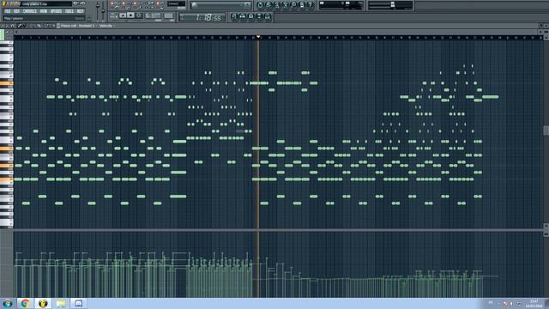This screenshot has width=549, height=309.
Task: Select the paint brush tool in piano roll
Action: (24, 26)
